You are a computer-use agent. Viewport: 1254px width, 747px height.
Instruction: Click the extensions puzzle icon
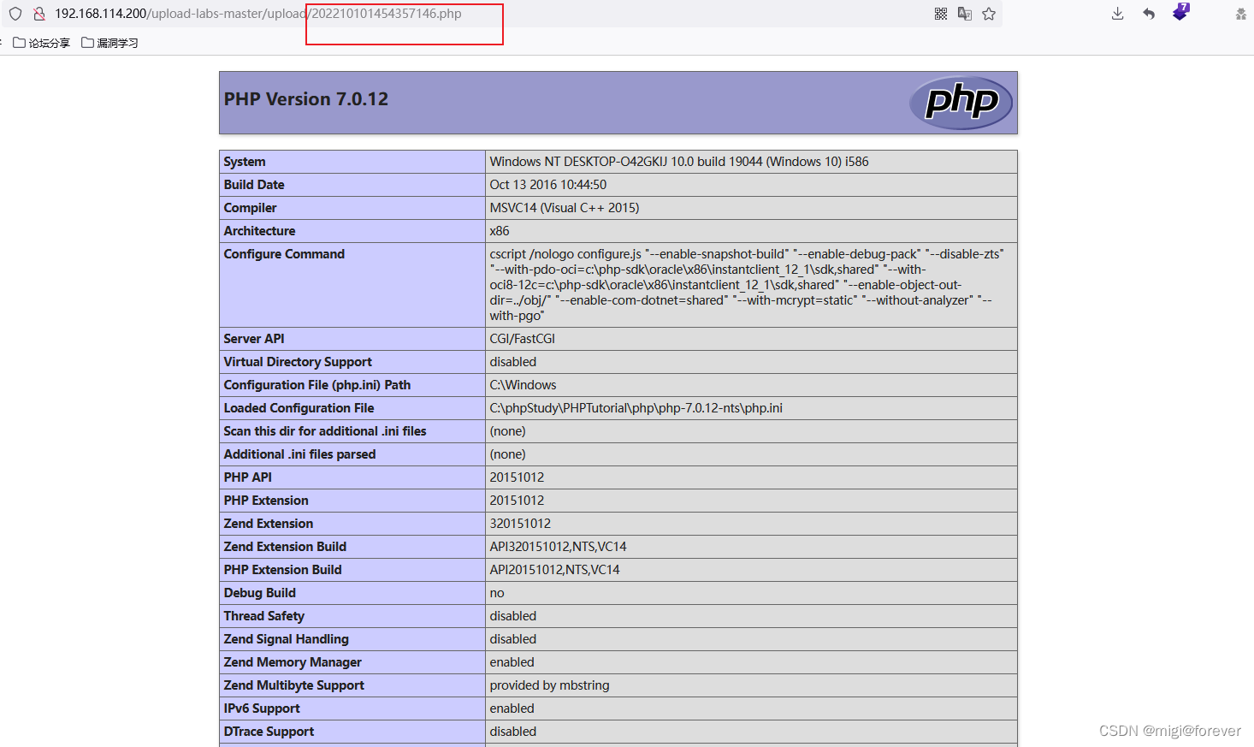click(1240, 14)
